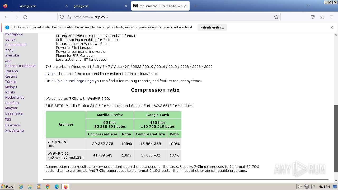Select the Hebrew עברית language link
The width and height of the screenshot is (338, 190).
9,50
